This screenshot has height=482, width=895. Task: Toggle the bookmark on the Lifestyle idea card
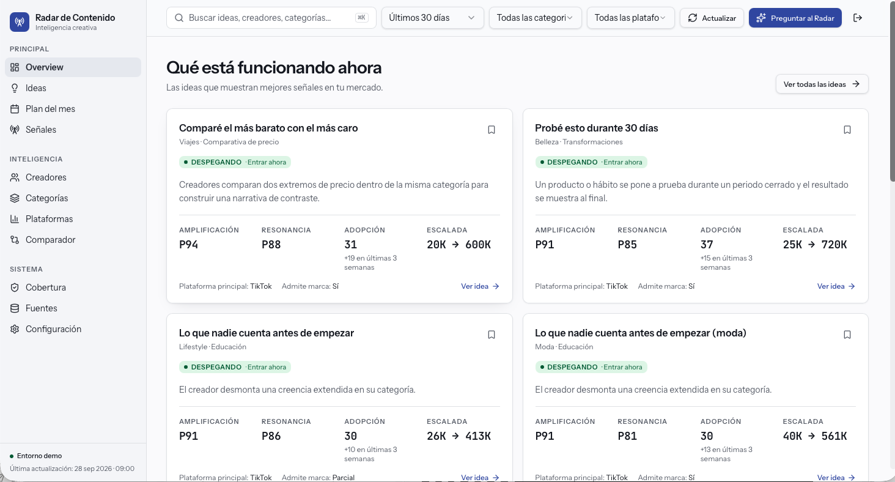(x=492, y=335)
